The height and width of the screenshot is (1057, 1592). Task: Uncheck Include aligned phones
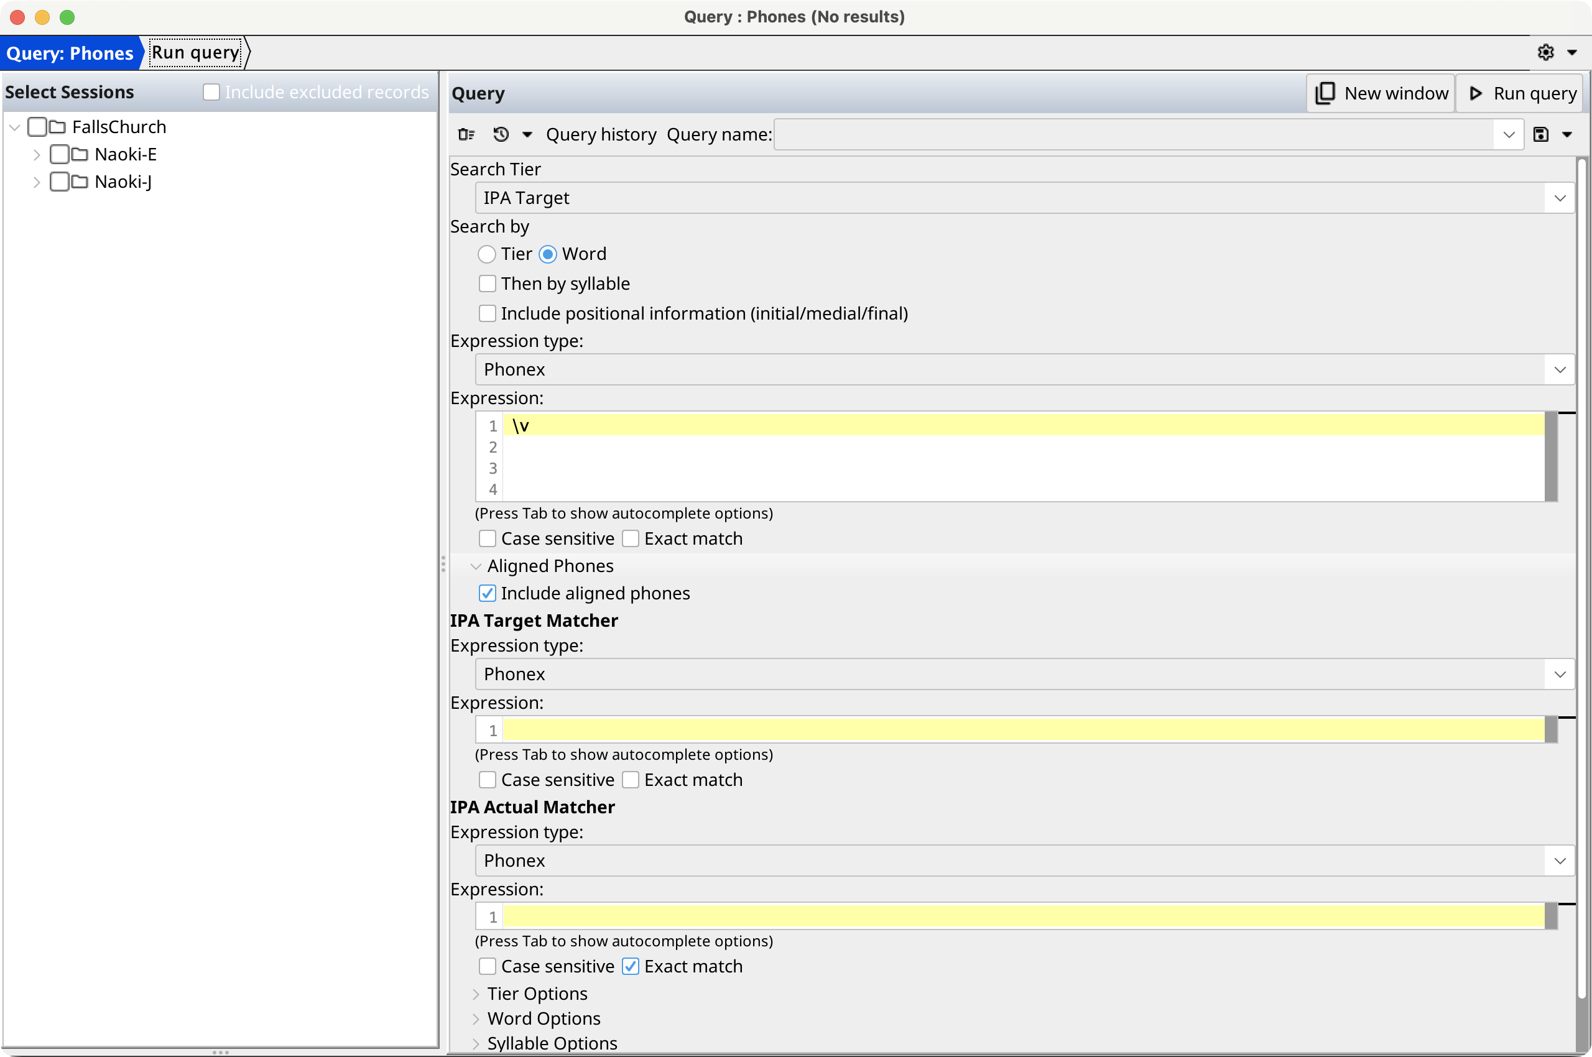point(487,593)
